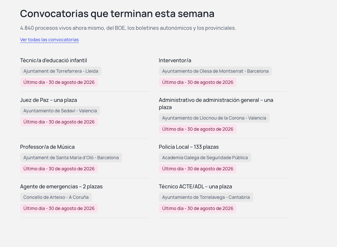The height and width of the screenshot is (247, 337).
Task: Open the Policía Local 133 plazas listing
Action: coord(189,147)
